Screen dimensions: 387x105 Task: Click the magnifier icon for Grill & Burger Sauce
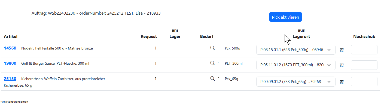coord(212,63)
